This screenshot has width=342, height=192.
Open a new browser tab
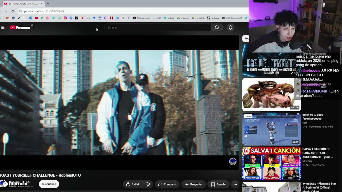(x=48, y=4)
